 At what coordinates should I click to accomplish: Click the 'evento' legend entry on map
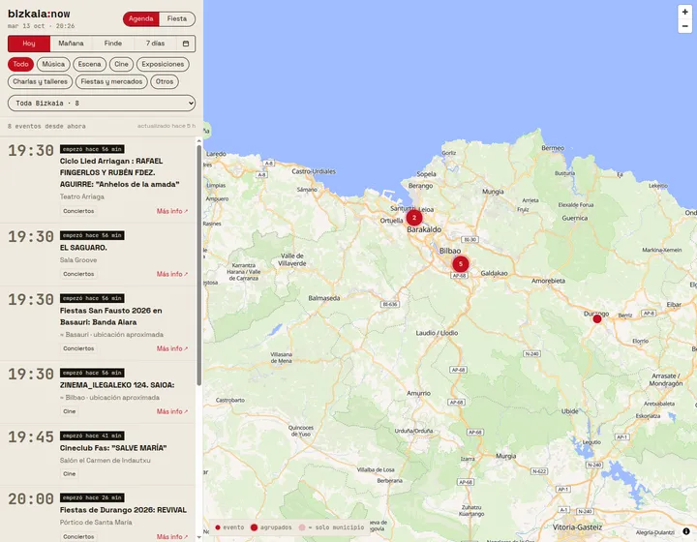(229, 527)
